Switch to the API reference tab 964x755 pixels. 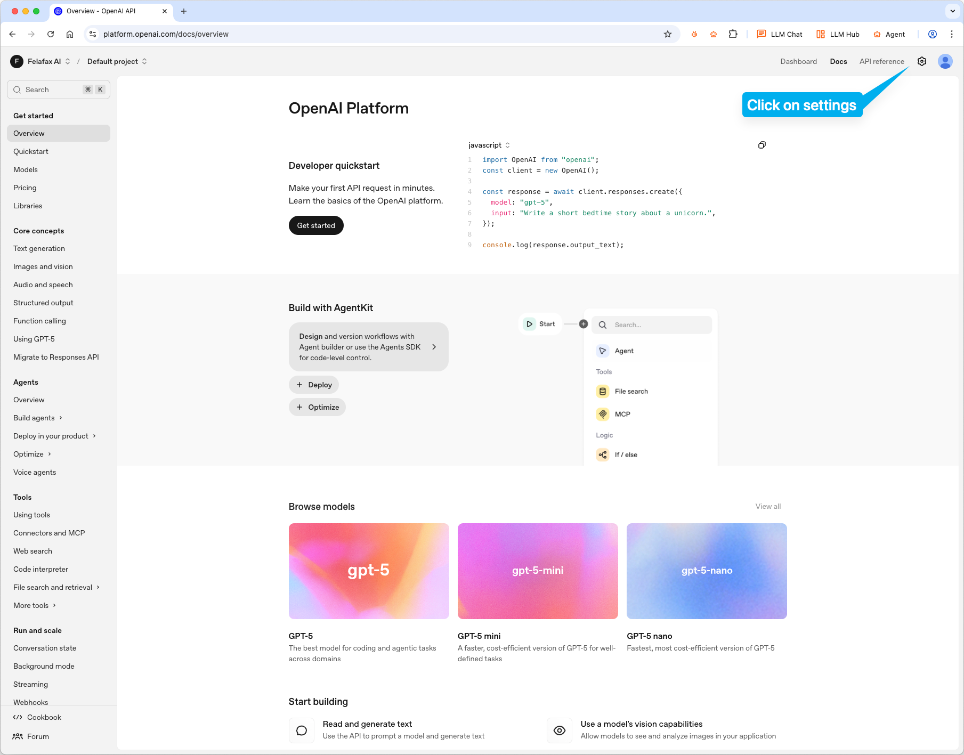(881, 61)
